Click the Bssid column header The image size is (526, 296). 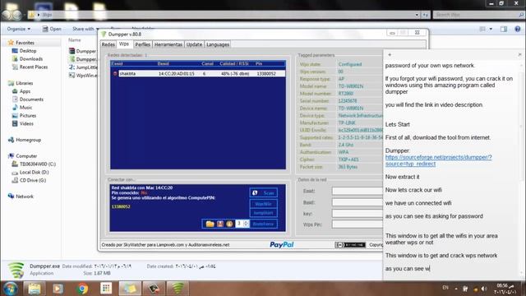click(x=164, y=63)
